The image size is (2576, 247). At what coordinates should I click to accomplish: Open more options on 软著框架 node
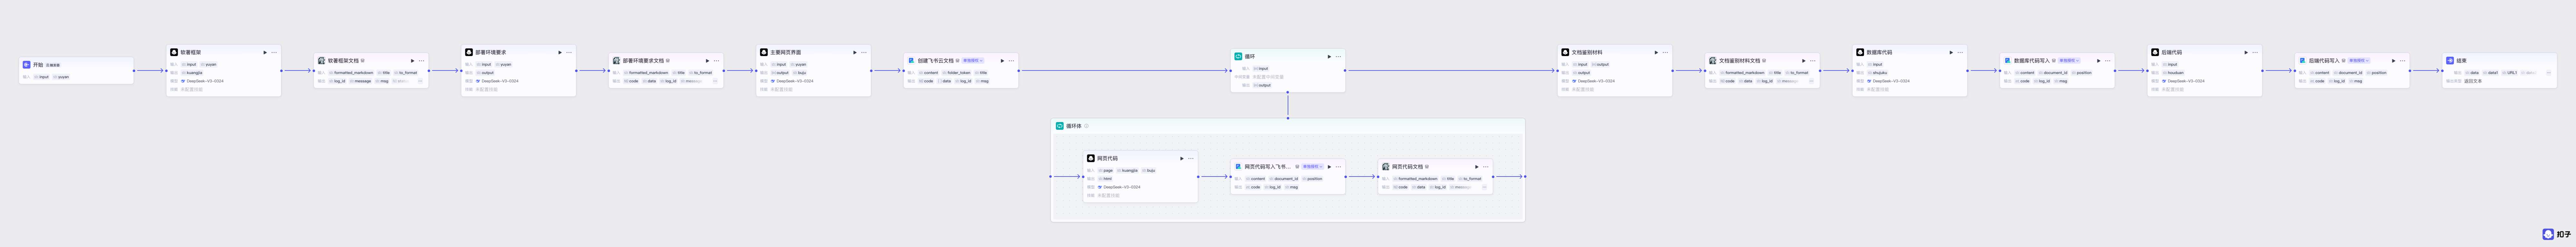pyautogui.click(x=274, y=52)
